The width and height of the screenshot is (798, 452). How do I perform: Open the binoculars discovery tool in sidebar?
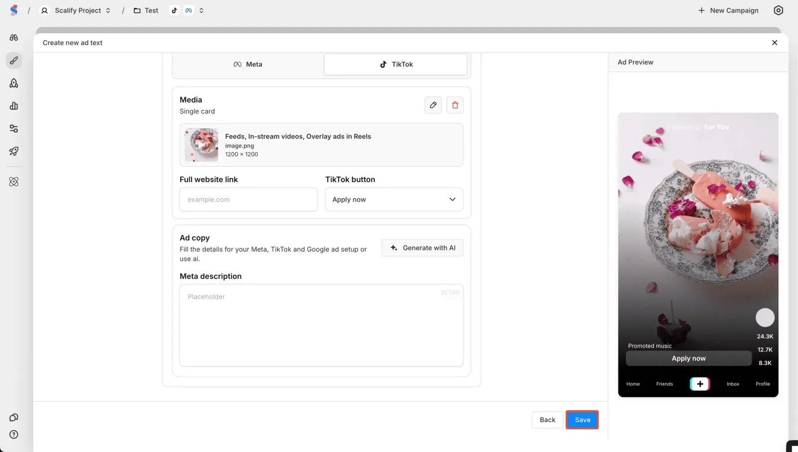pyautogui.click(x=13, y=37)
